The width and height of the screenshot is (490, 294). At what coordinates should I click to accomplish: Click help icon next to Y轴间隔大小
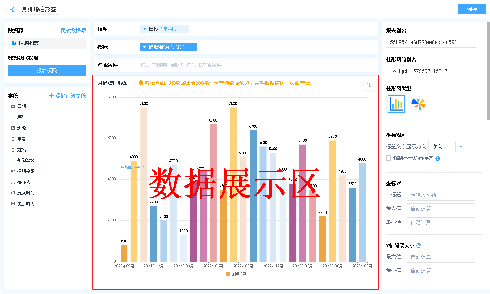point(419,246)
